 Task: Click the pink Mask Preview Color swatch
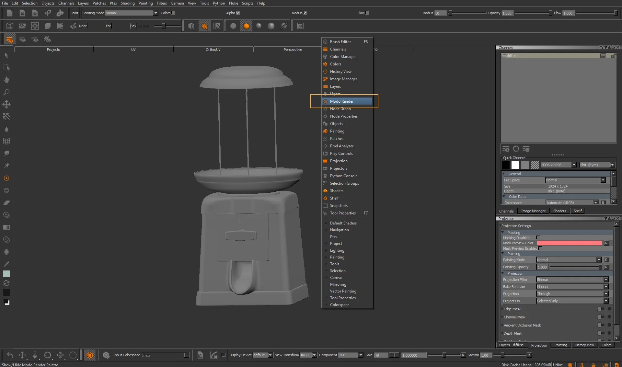point(569,243)
